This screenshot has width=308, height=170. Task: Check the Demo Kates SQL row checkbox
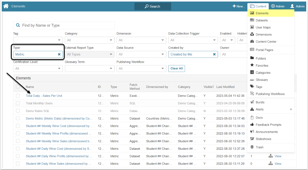[x=18, y=111]
